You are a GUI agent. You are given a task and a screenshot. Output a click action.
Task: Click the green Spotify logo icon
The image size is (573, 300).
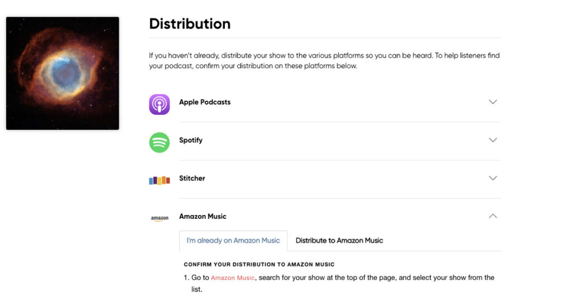click(x=159, y=142)
